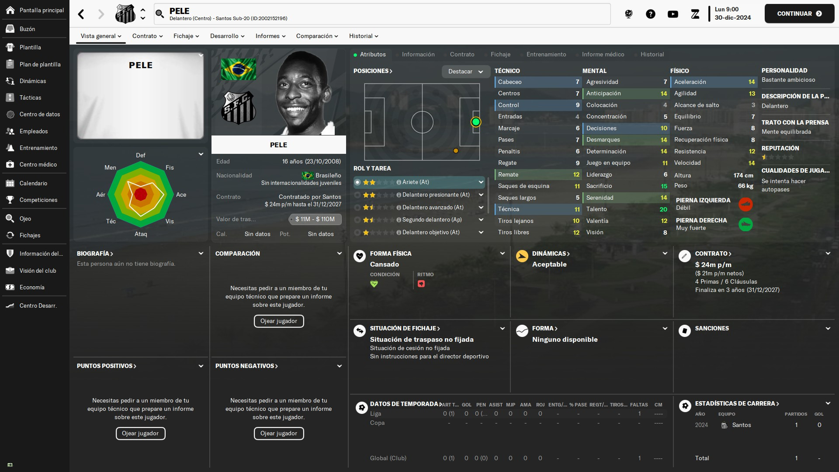Screen dimensions: 839x472
Task: Click the player search field showing PELE
Action: point(382,14)
